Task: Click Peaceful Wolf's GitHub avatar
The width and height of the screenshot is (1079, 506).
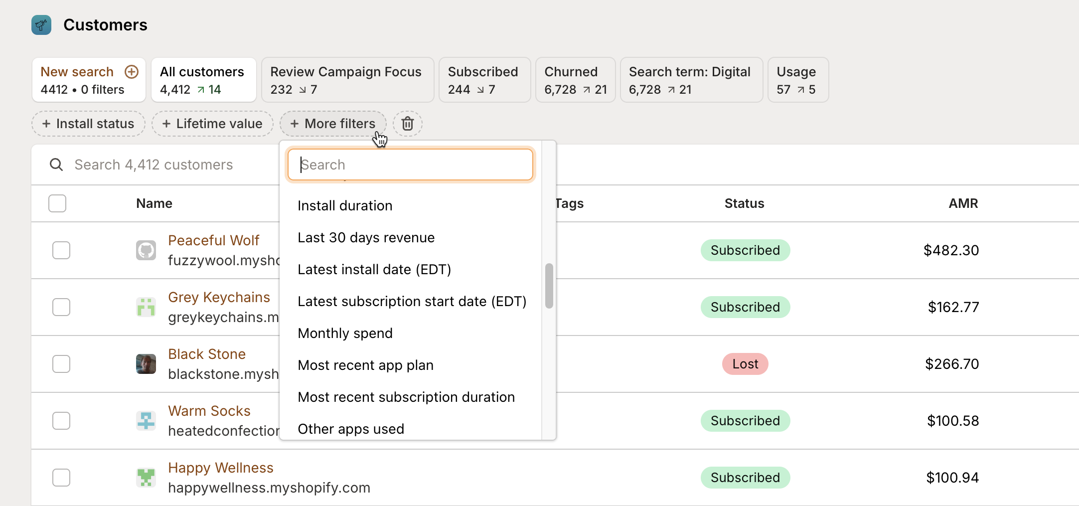Action: pyautogui.click(x=146, y=250)
